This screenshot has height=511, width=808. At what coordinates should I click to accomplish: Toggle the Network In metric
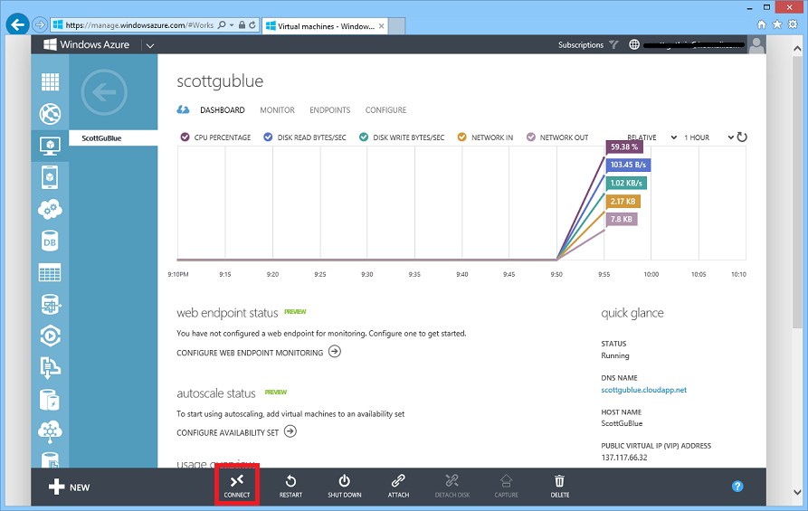point(461,137)
